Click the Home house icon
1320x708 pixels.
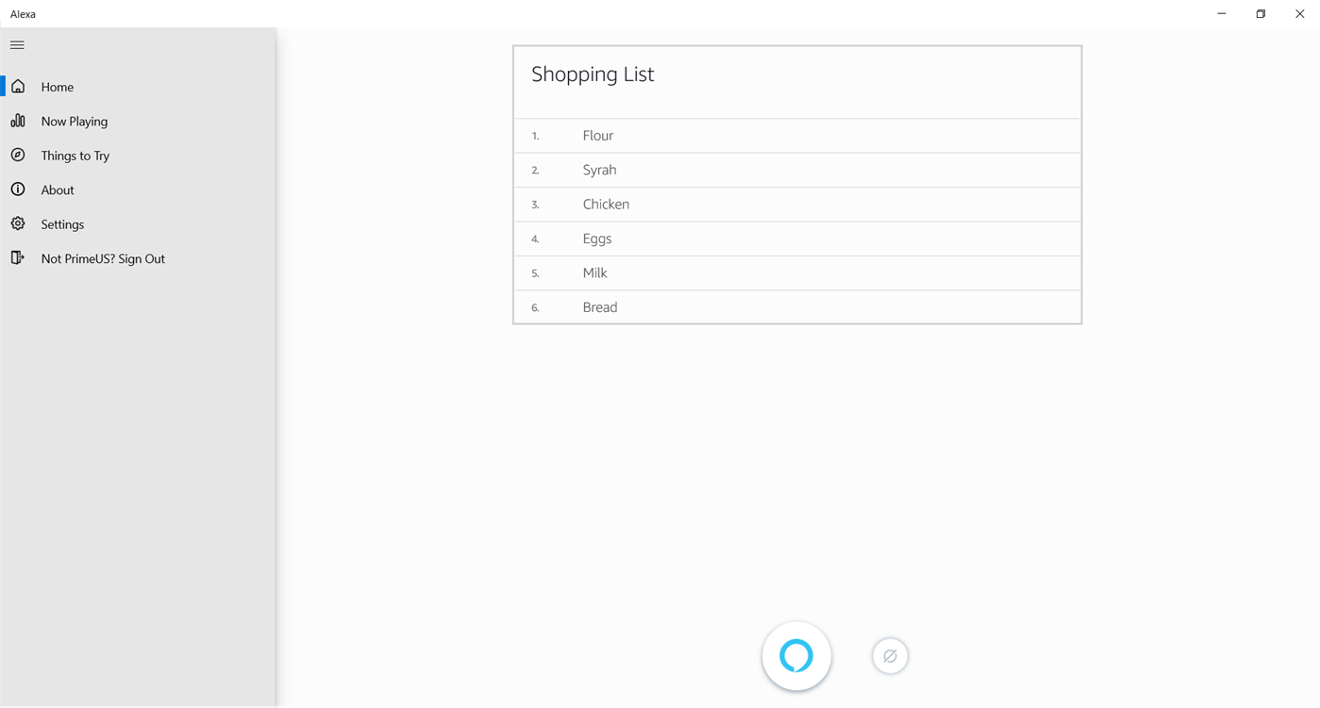[x=18, y=87]
